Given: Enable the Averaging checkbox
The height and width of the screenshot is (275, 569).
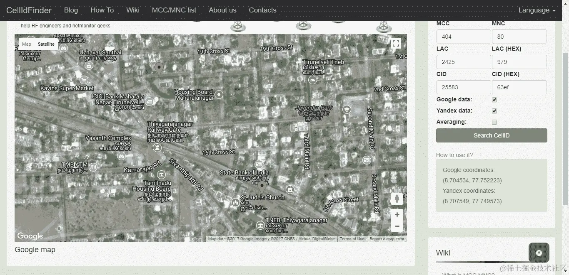Looking at the screenshot, I should tap(494, 122).
